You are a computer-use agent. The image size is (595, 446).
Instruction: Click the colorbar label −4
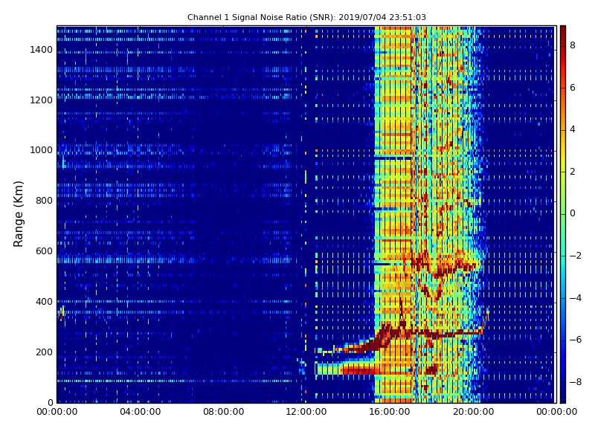576,298
